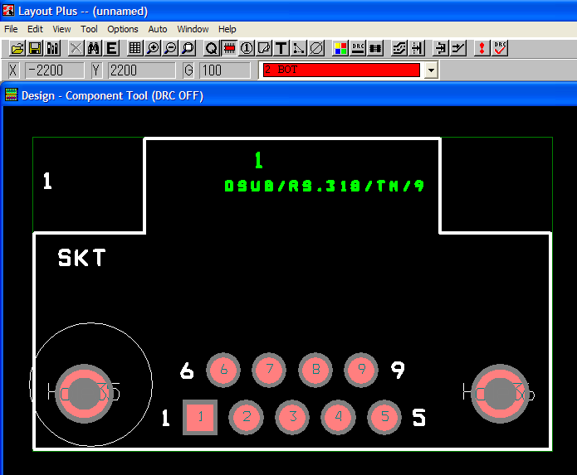Click the green reference designator 1
The image size is (577, 475).
tap(259, 160)
